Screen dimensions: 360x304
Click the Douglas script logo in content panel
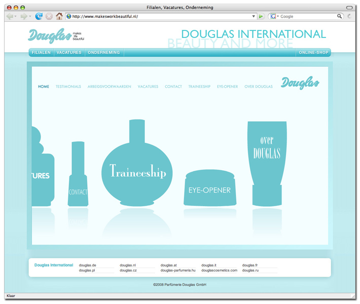coord(300,83)
